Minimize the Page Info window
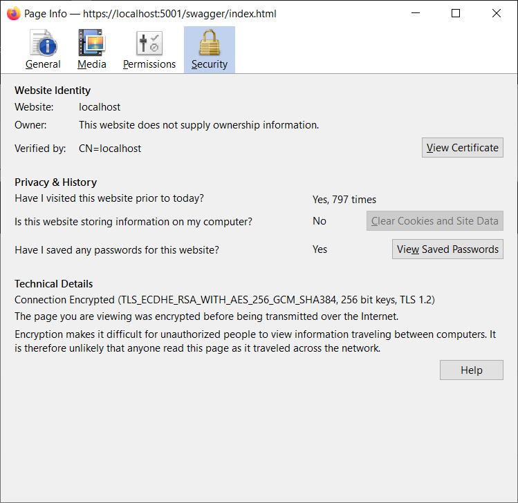 (415, 13)
